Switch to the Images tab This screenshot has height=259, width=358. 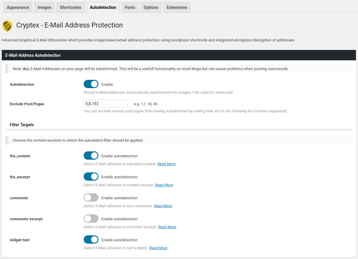click(x=44, y=7)
